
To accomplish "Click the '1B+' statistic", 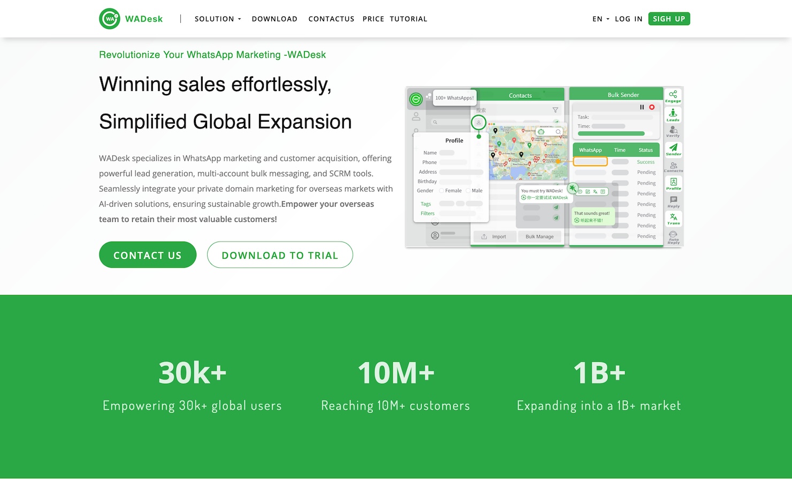I will pos(599,373).
